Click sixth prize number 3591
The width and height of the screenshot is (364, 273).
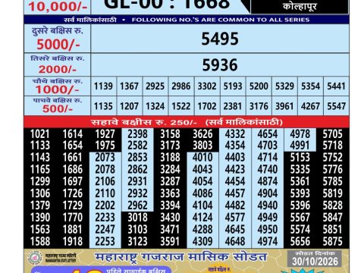coord(170,241)
